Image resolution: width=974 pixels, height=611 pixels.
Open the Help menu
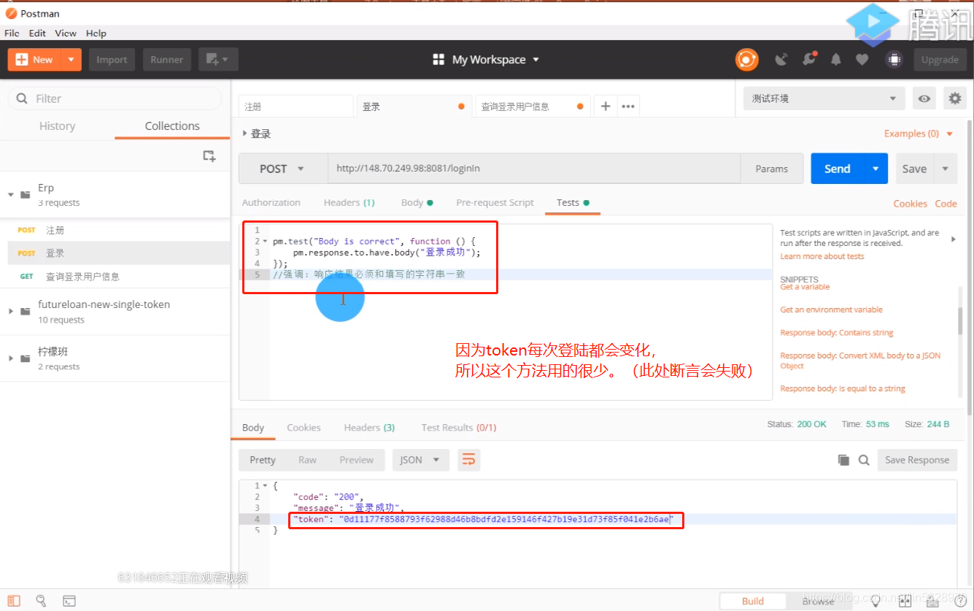[96, 33]
